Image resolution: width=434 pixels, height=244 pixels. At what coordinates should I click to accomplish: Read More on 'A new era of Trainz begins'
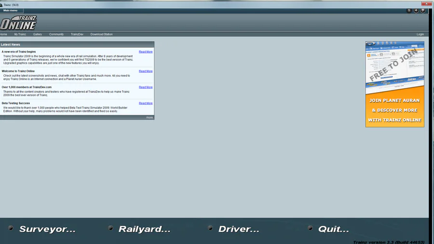(146, 52)
